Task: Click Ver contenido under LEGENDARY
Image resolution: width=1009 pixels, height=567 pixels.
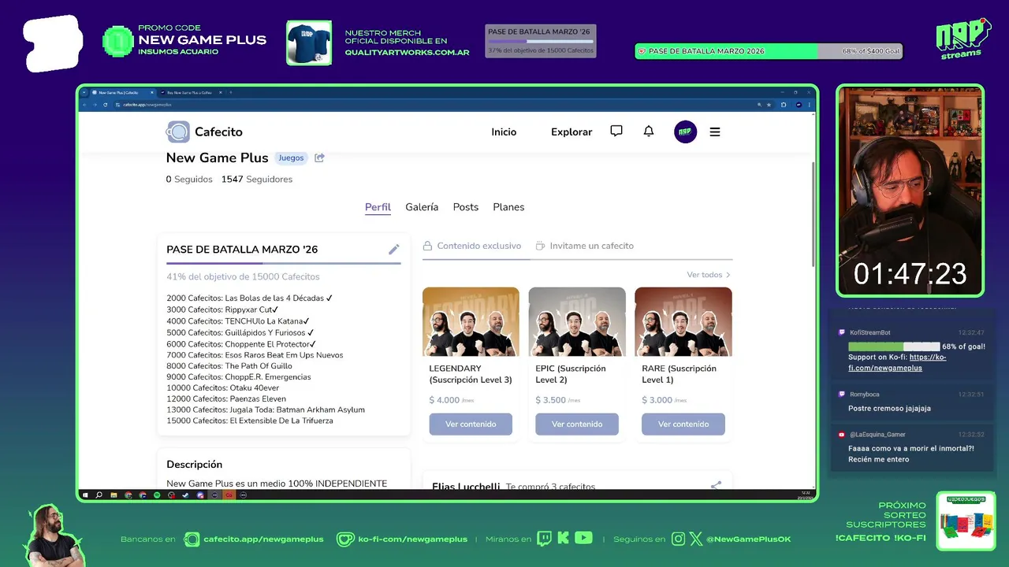Action: click(471, 424)
